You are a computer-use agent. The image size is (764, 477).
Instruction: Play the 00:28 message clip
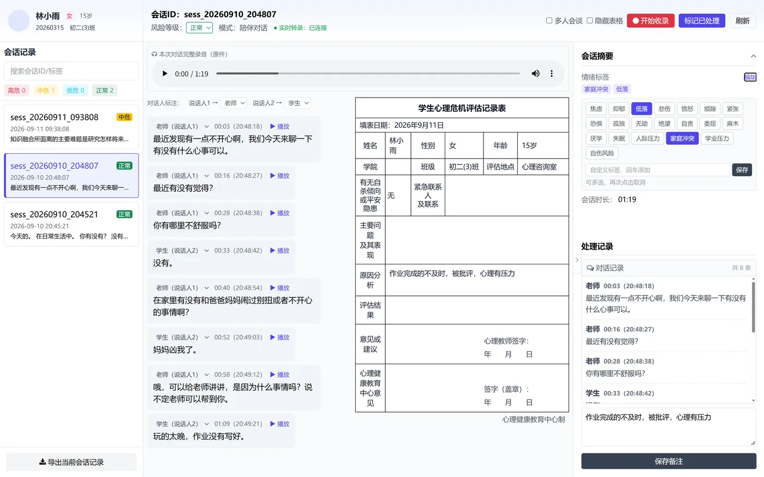coord(280,213)
